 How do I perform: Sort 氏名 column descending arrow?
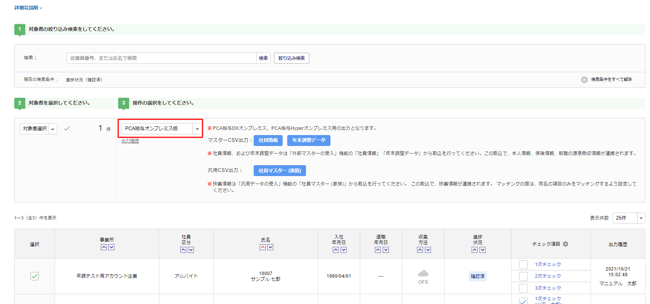point(270,247)
